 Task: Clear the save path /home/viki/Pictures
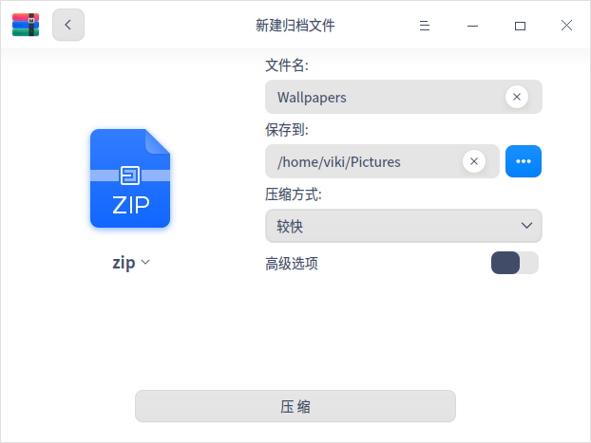pos(474,161)
